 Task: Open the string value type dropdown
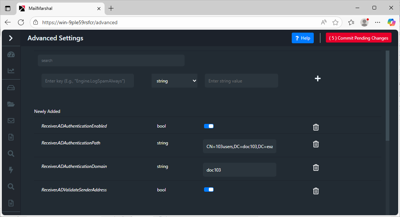(x=174, y=81)
